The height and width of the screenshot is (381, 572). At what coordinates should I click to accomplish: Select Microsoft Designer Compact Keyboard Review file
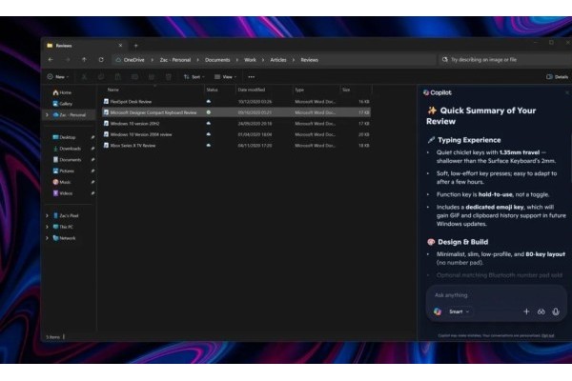point(236,112)
